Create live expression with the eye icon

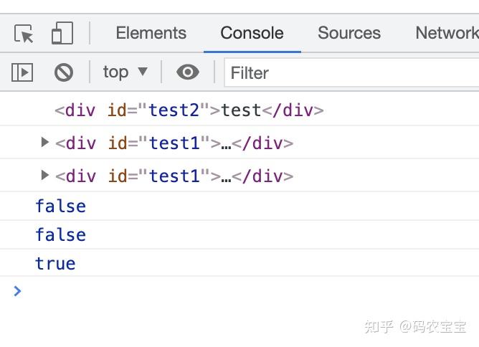pyautogui.click(x=188, y=72)
